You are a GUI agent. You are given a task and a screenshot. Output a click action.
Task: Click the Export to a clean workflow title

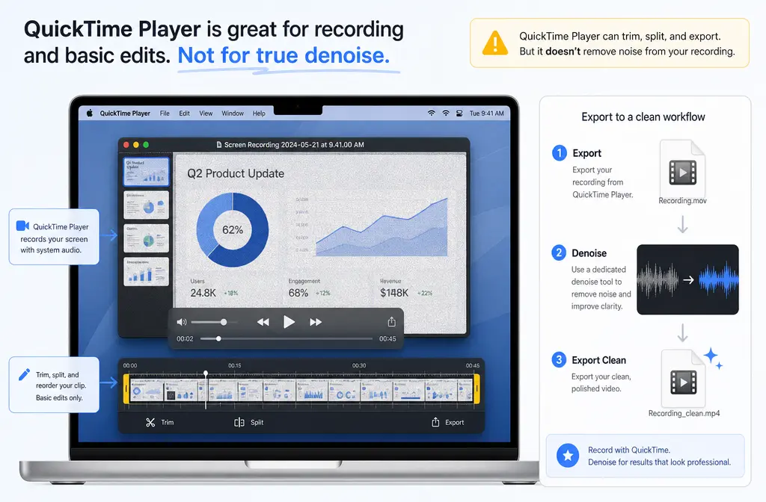643,117
